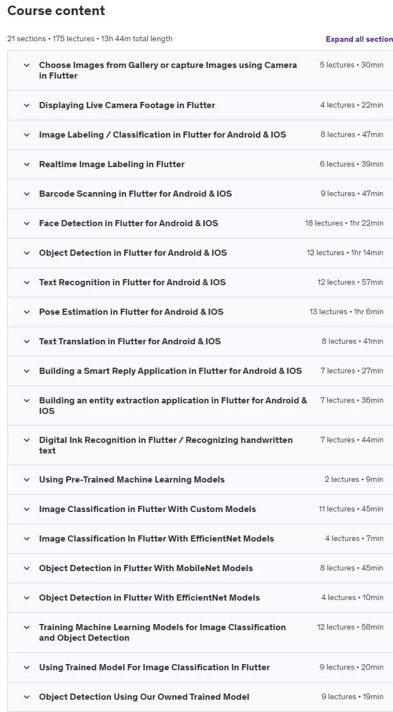Expand all sections link

pyautogui.click(x=360, y=39)
